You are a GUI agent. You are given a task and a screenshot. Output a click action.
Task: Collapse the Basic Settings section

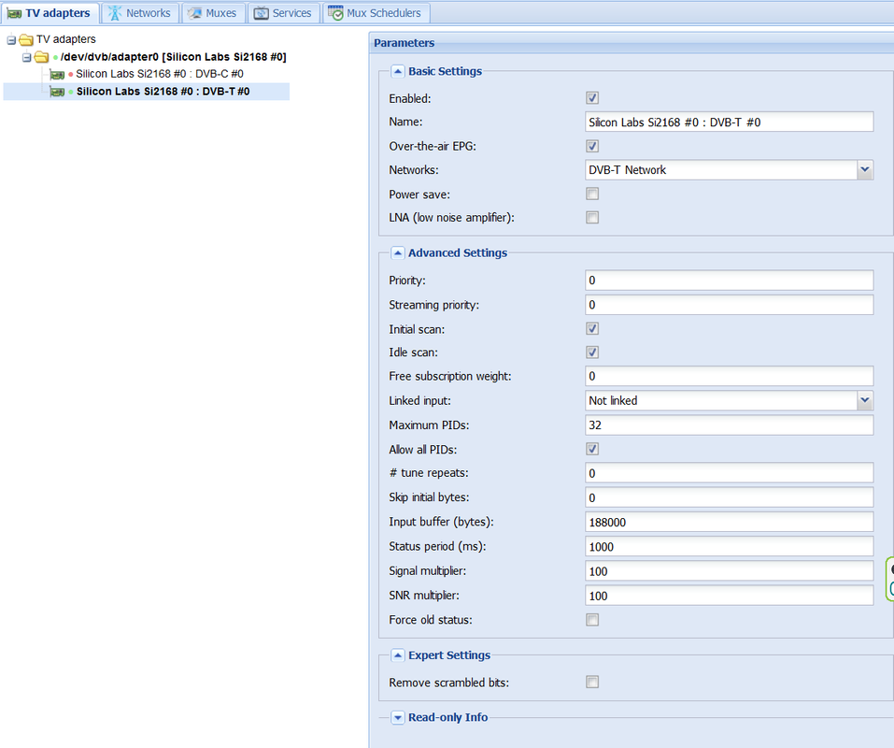click(398, 71)
